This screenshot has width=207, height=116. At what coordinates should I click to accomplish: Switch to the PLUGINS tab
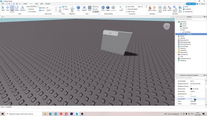(48, 4)
